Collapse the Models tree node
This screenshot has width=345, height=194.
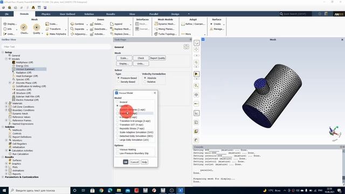[x=6, y=59]
